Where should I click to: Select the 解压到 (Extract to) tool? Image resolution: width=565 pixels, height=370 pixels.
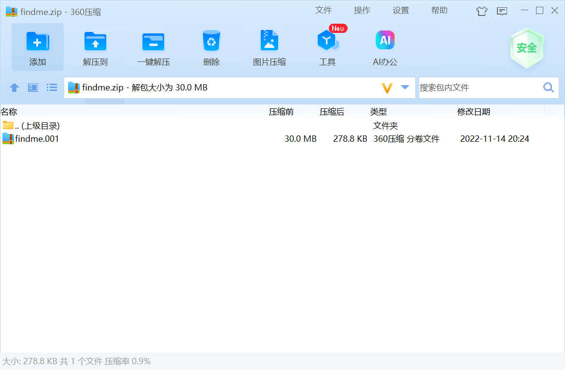click(95, 47)
